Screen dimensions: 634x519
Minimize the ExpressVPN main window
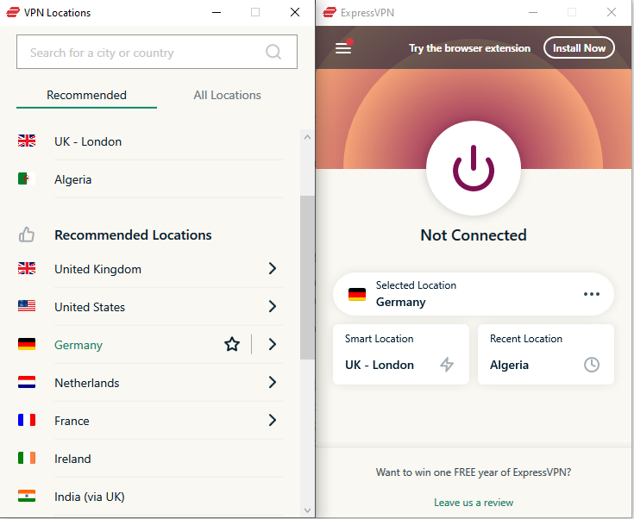[x=533, y=12]
